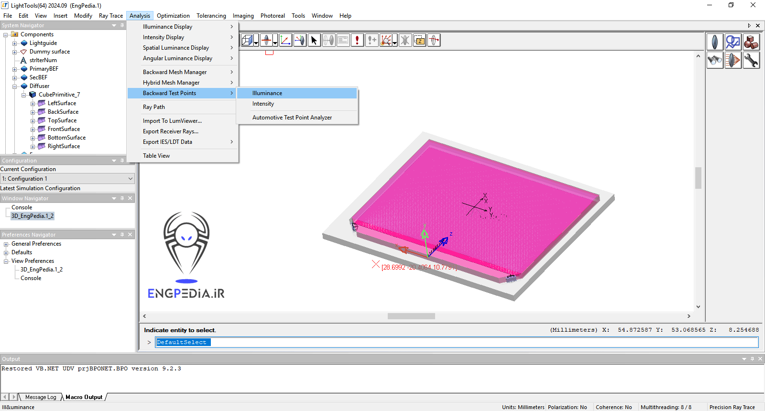Click the XYZ coordinate axes toolbar icon
The image size is (765, 411).
coord(285,40)
